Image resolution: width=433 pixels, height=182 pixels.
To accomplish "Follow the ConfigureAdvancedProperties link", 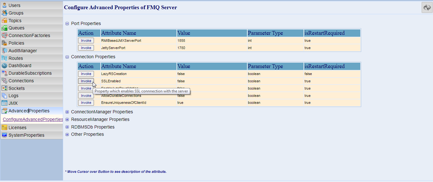I will pos(33,119).
